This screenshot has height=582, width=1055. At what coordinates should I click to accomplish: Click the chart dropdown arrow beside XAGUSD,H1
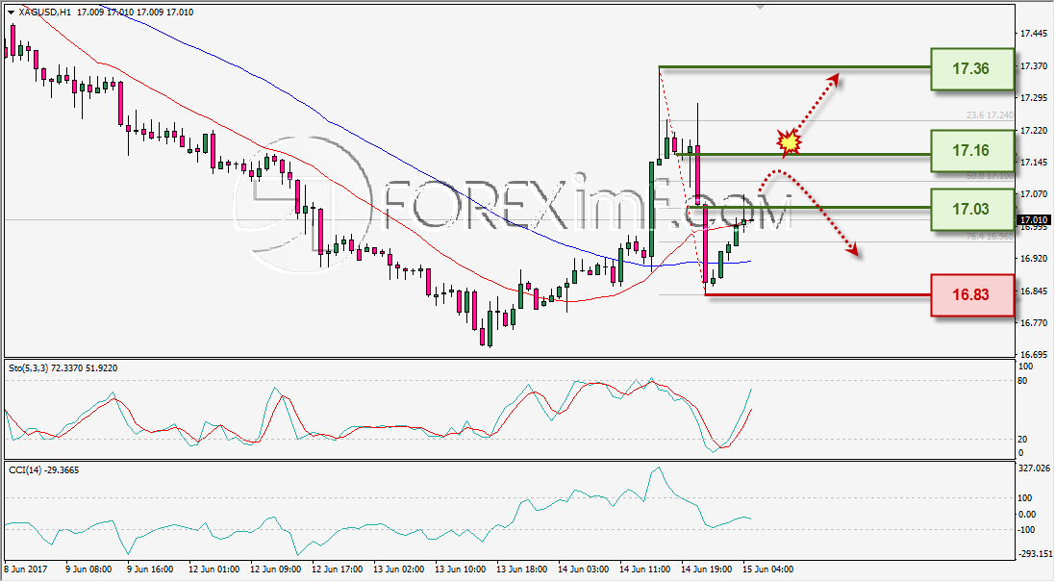(x=13, y=13)
